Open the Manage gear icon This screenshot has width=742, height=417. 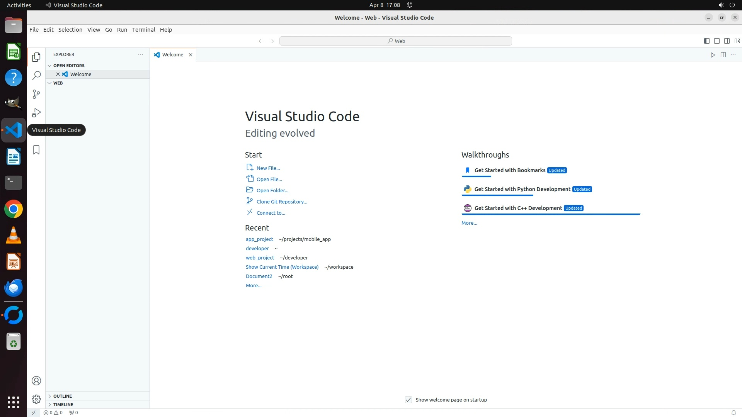36,399
